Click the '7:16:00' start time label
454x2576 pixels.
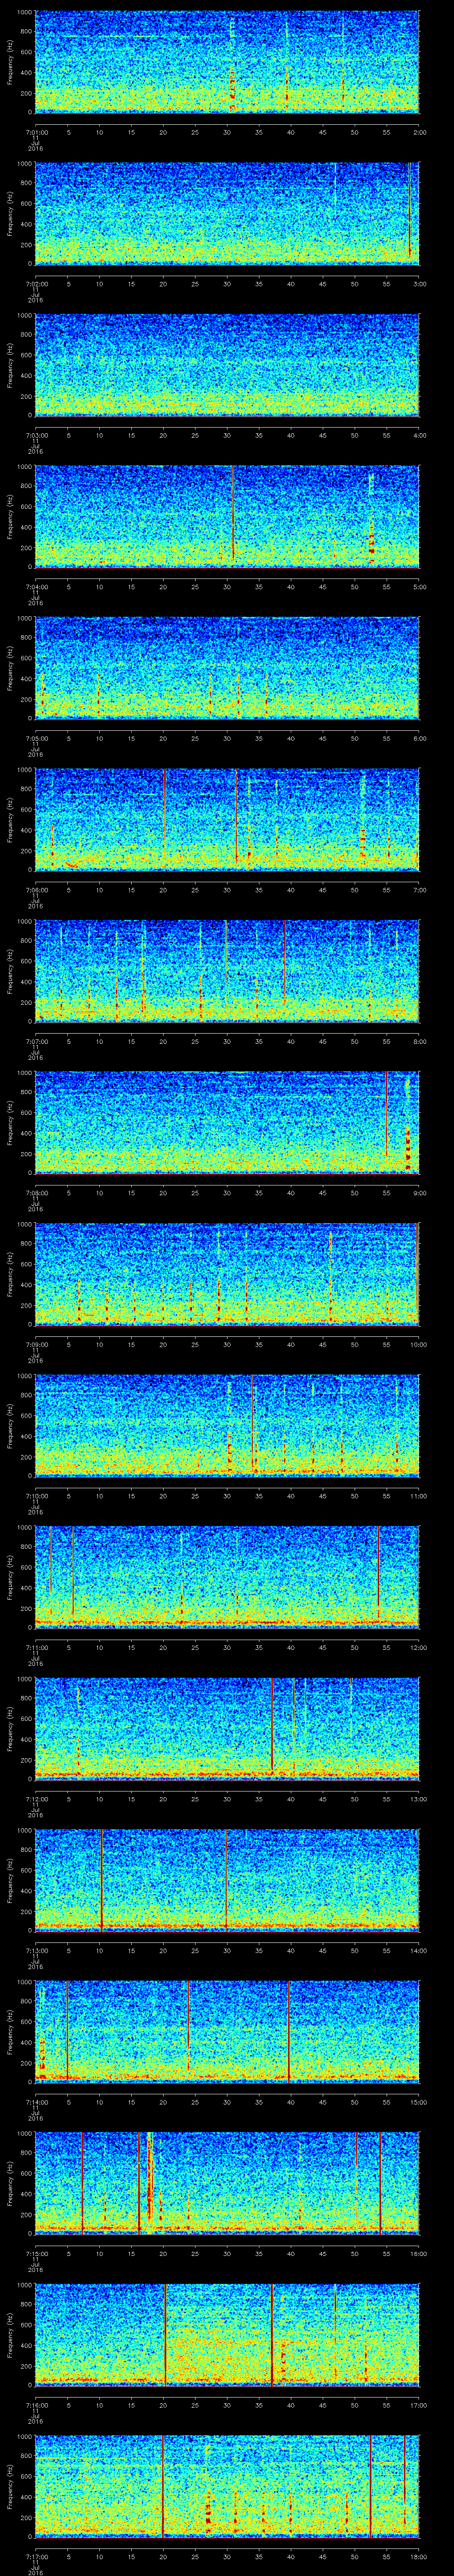(x=37, y=2405)
